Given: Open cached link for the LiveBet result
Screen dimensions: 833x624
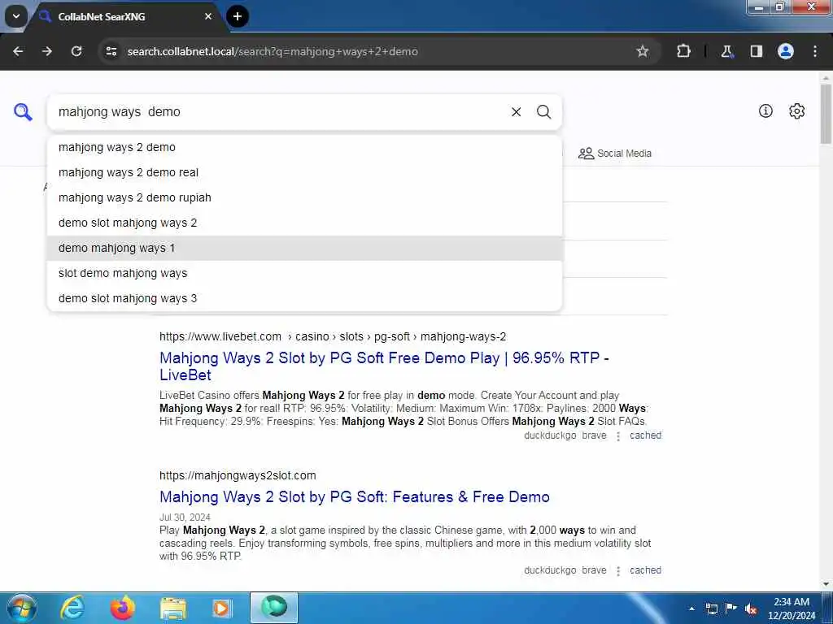Looking at the screenshot, I should point(645,435).
